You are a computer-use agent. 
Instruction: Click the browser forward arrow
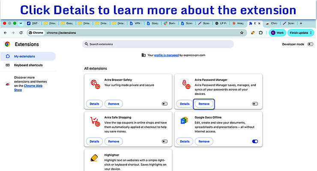coord(13,32)
